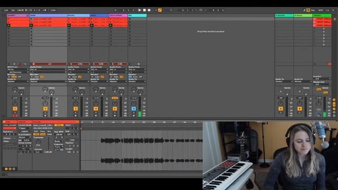The width and height of the screenshot is (338, 190).
Task: Click the orange volume value on track 5
Action: tap(115, 98)
